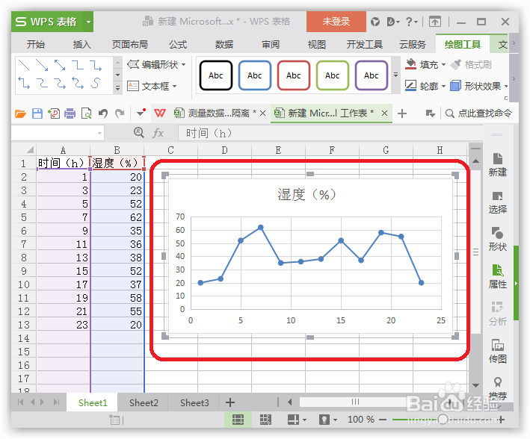Switch to normal grid view in status bar

click(238, 420)
